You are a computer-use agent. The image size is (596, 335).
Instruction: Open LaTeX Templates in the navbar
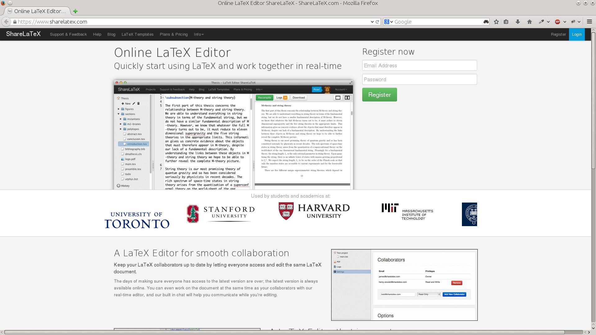pos(138,34)
